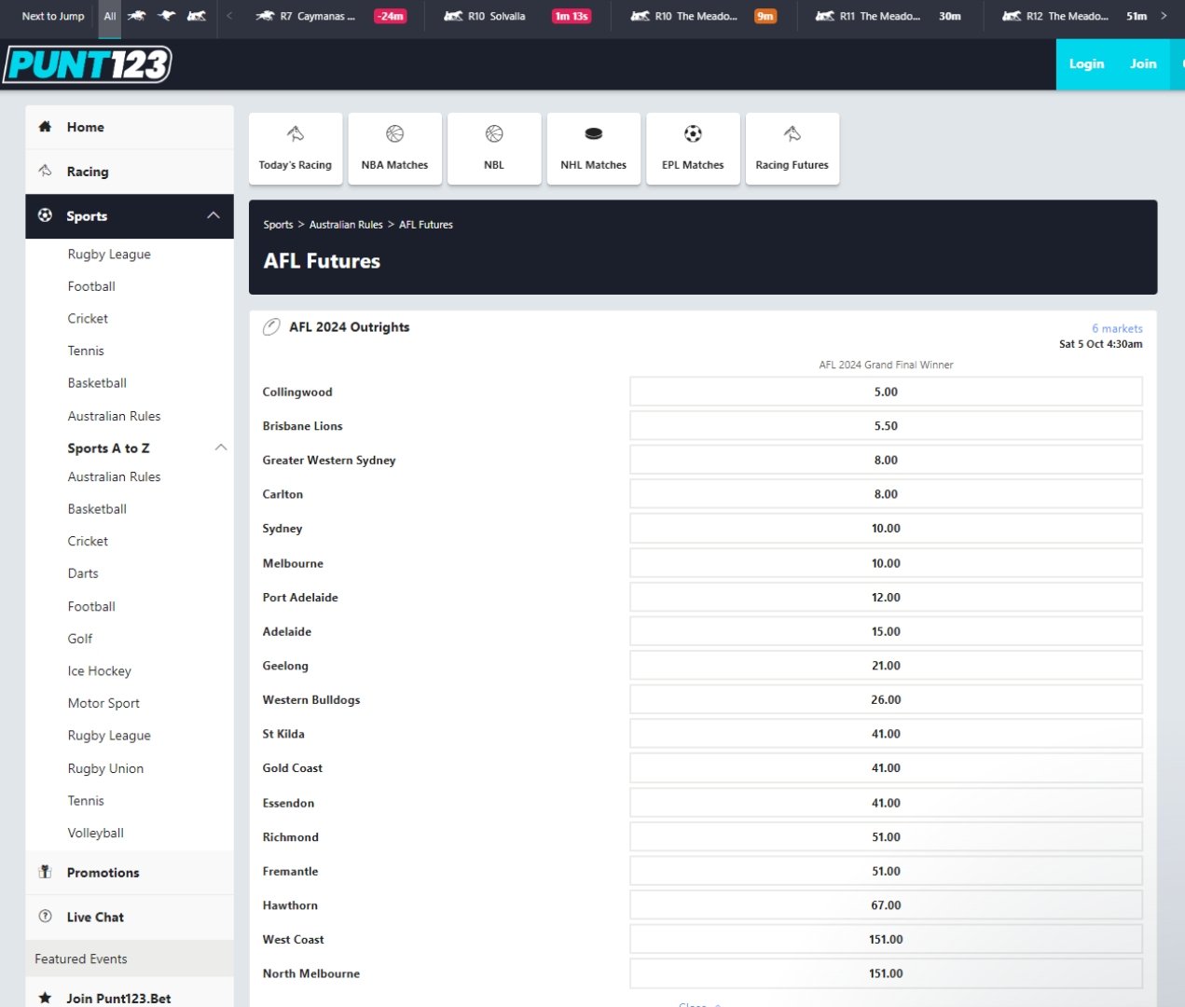
Task: Open the Racing Futures horse icon
Action: click(x=792, y=133)
